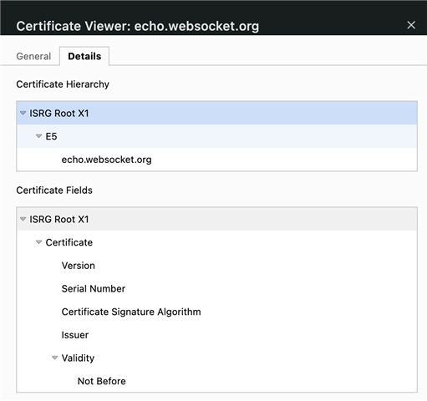427x401 pixels.
Task: Switch to the General tab
Action: 33,56
